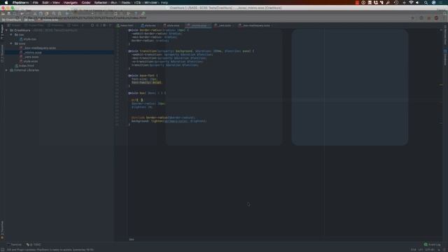This screenshot has height=252, width=448.
Task: Open the VCS menu
Action: [x=137, y=3]
